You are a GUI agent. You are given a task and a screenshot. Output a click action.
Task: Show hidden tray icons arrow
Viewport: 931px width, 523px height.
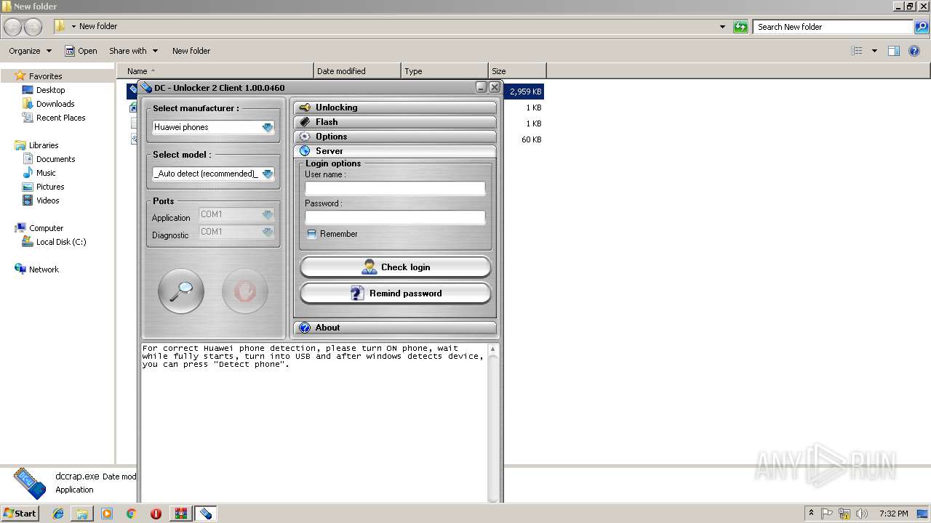click(x=811, y=514)
